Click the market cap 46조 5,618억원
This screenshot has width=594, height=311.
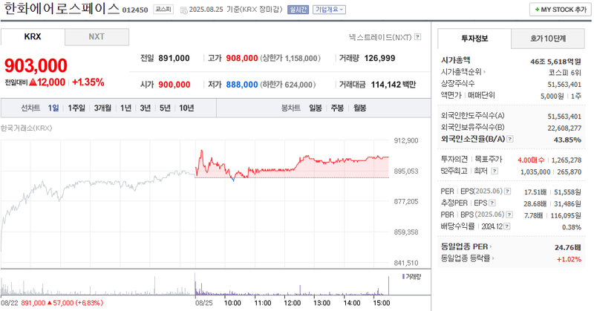pos(555,62)
